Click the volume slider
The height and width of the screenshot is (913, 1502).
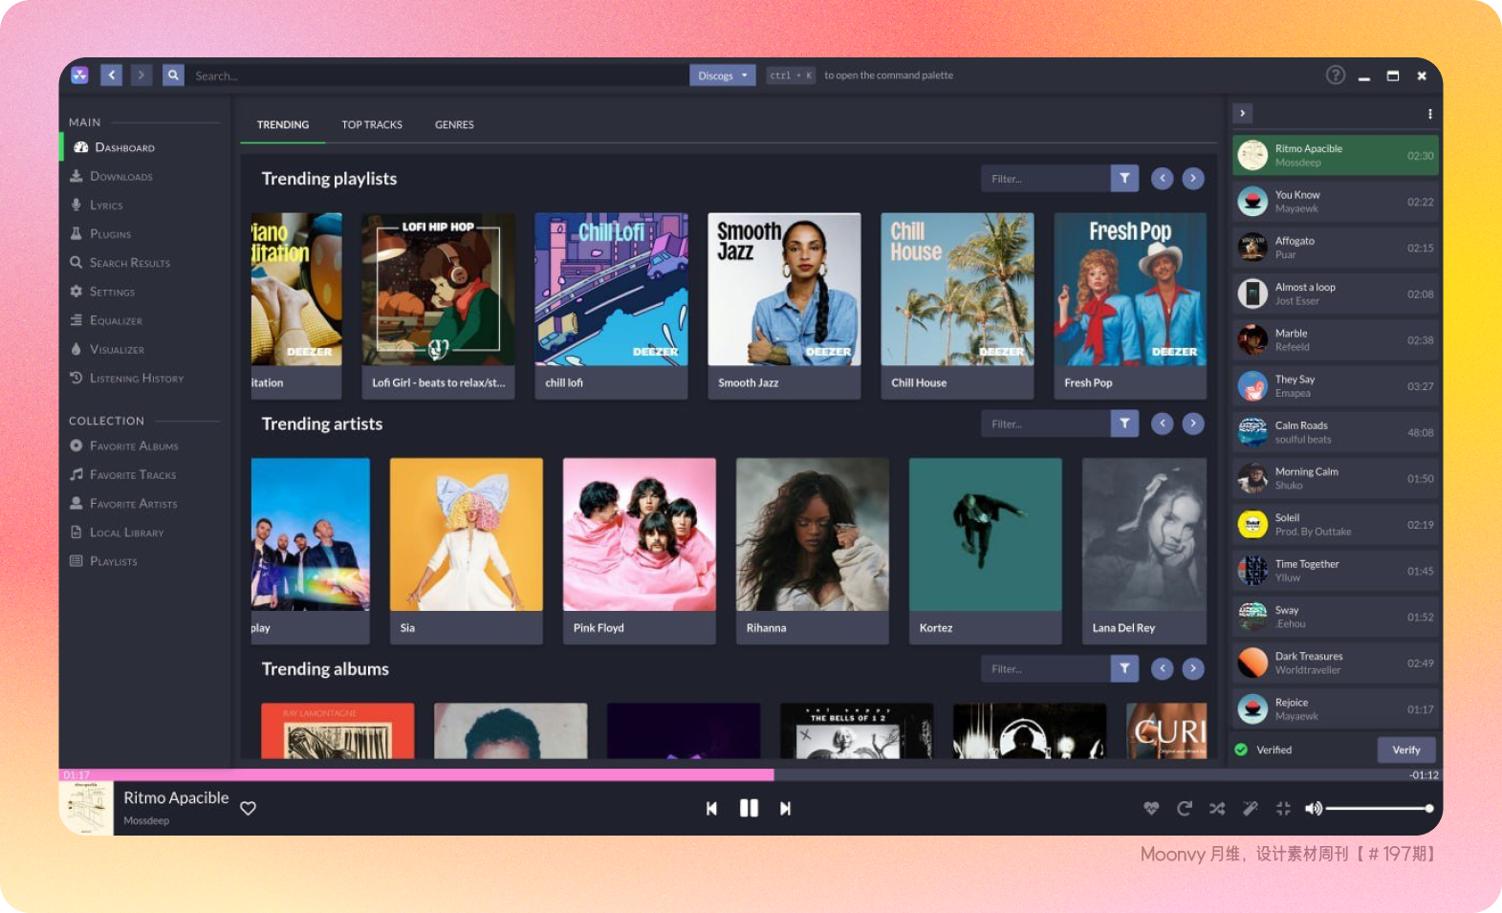click(1377, 809)
